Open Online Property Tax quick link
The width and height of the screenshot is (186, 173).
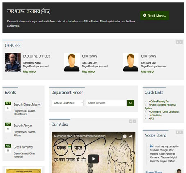point(159,102)
